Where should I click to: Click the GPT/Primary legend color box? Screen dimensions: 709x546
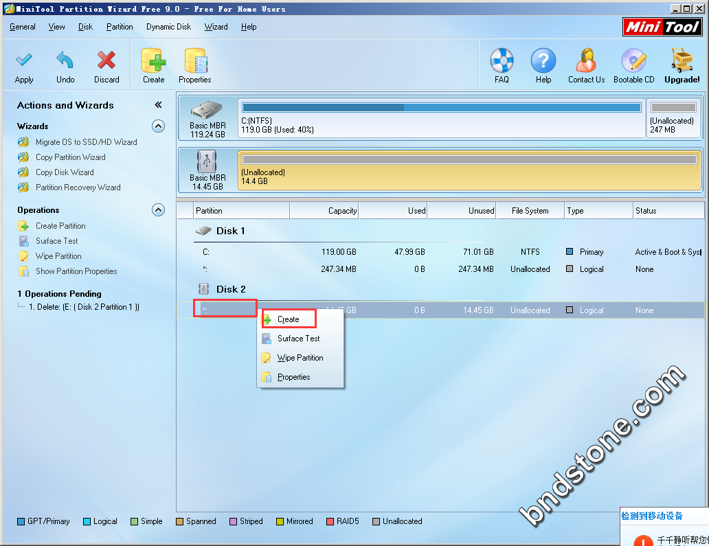coord(21,521)
